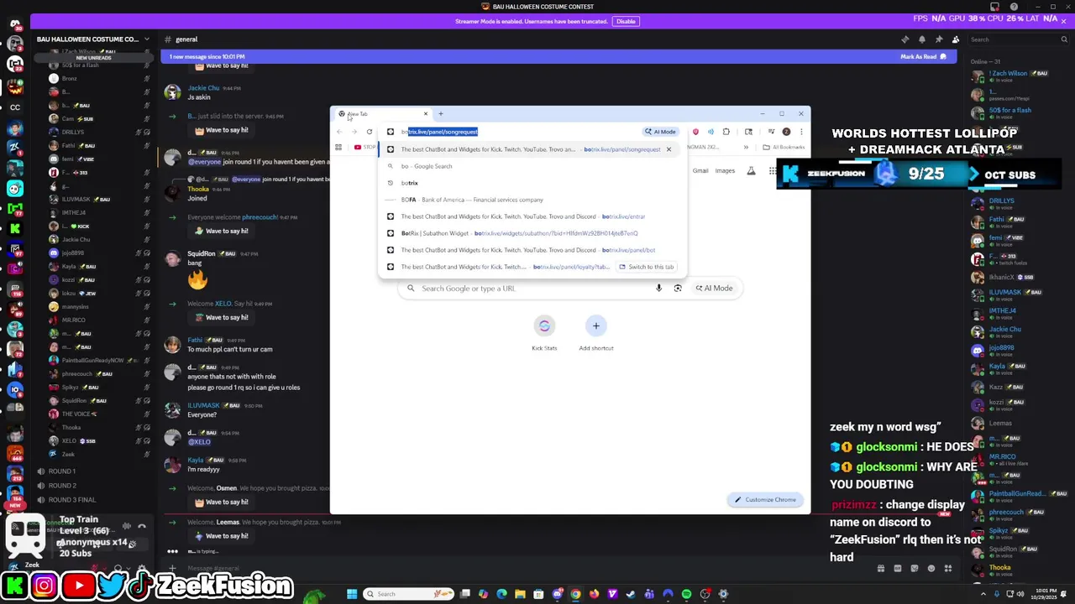
Task: Select the general channel header
Action: coord(186,39)
